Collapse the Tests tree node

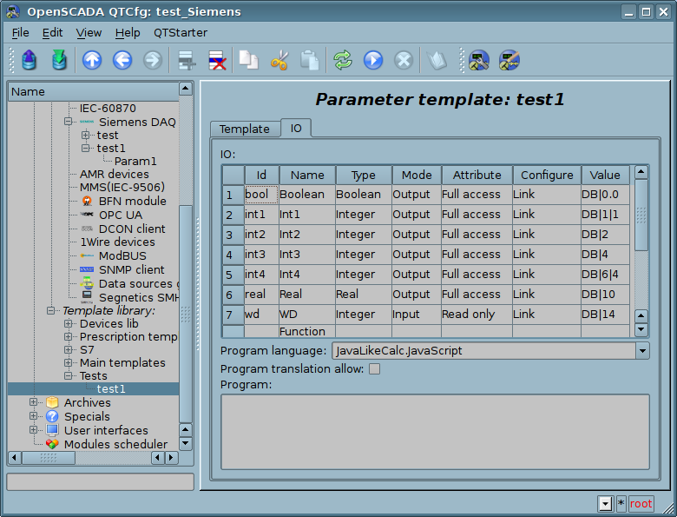click(69, 376)
